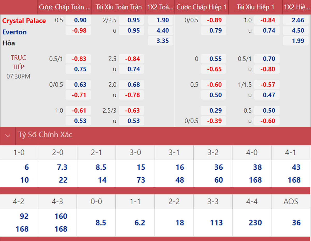This screenshot has width=311, height=241.
Task: Bet on handicap odds 0.90
Action: [78, 20]
